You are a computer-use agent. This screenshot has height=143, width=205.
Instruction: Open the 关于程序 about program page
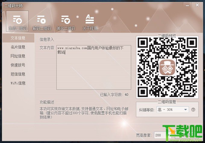coord(90,23)
